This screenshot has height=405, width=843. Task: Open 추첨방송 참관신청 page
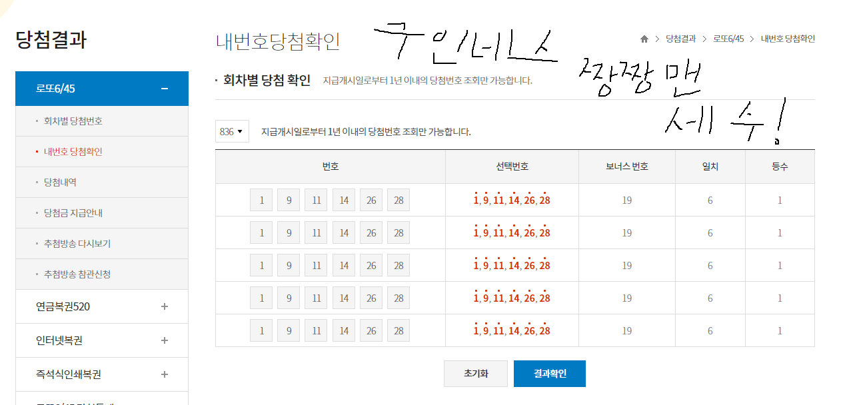click(77, 274)
